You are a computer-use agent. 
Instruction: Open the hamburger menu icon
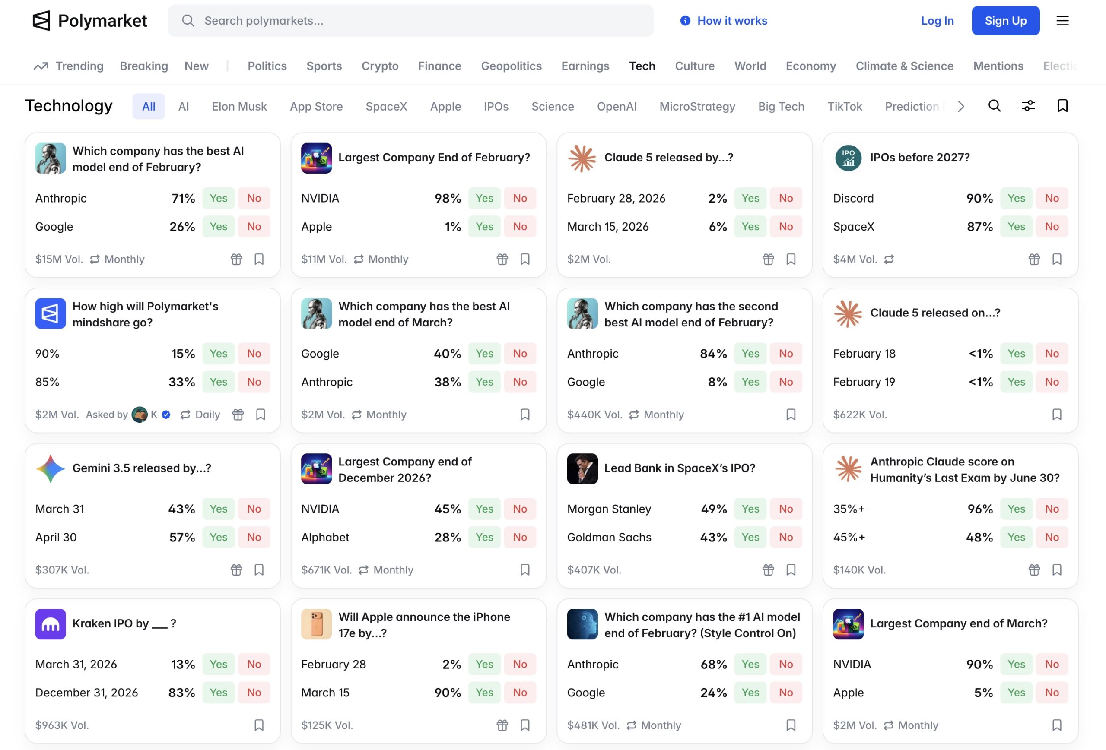pyautogui.click(x=1062, y=20)
